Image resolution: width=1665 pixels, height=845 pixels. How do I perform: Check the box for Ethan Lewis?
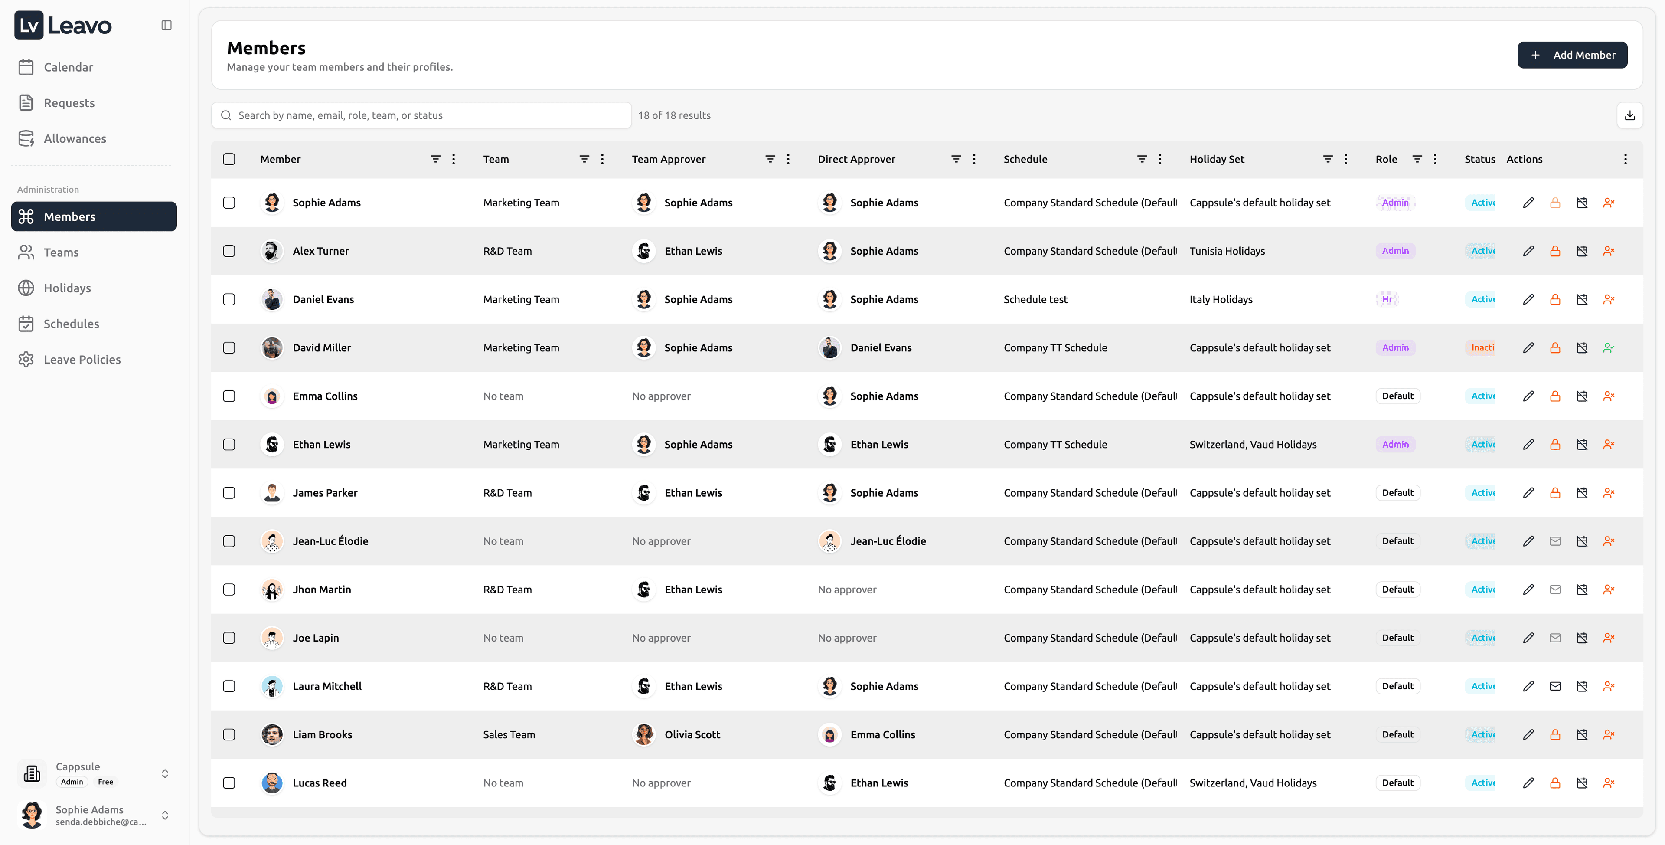229,444
